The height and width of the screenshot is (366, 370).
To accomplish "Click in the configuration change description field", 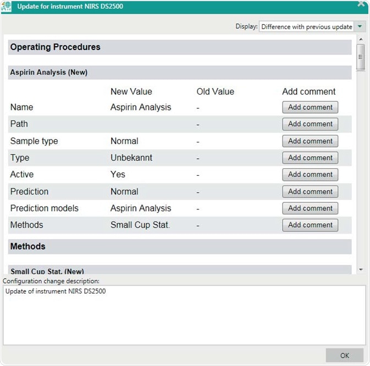I will click(184, 314).
